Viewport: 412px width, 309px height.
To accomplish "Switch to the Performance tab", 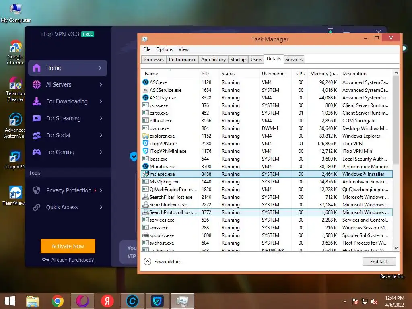I will pyautogui.click(x=183, y=60).
